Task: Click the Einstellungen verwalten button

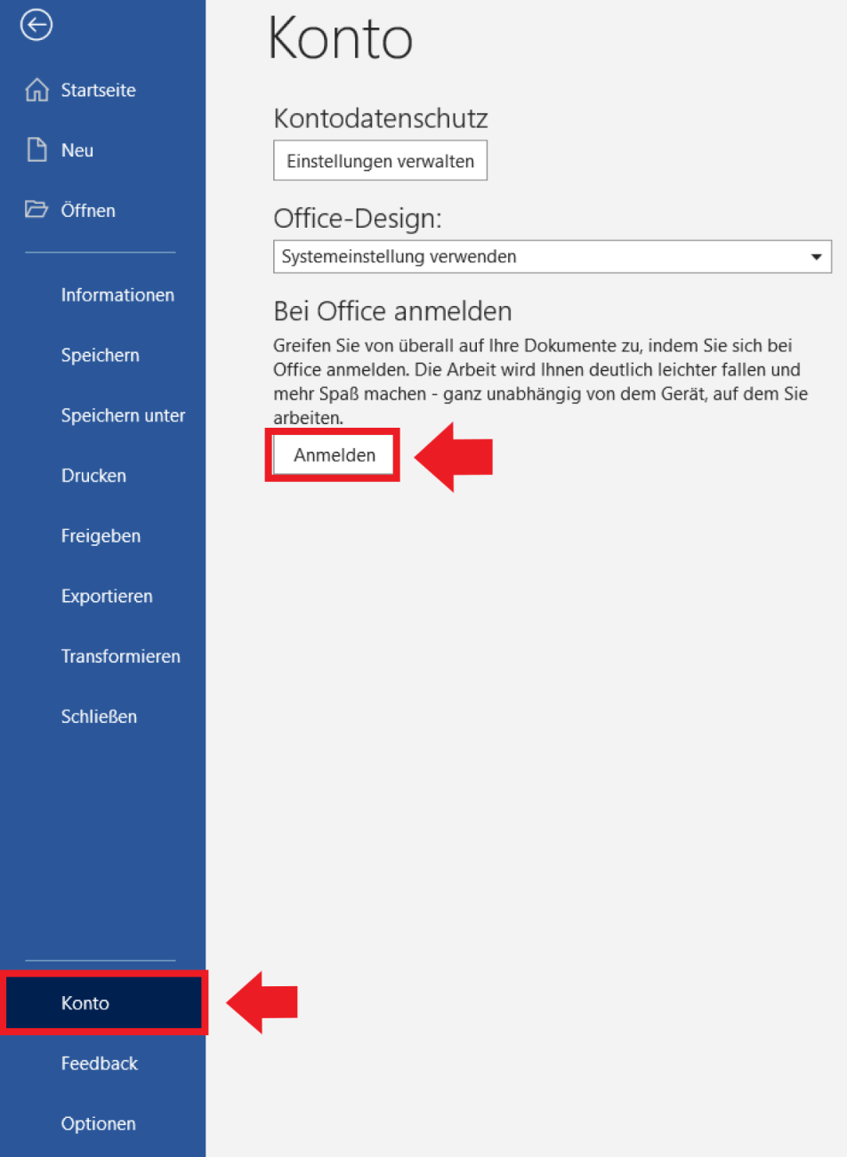Action: click(x=380, y=161)
